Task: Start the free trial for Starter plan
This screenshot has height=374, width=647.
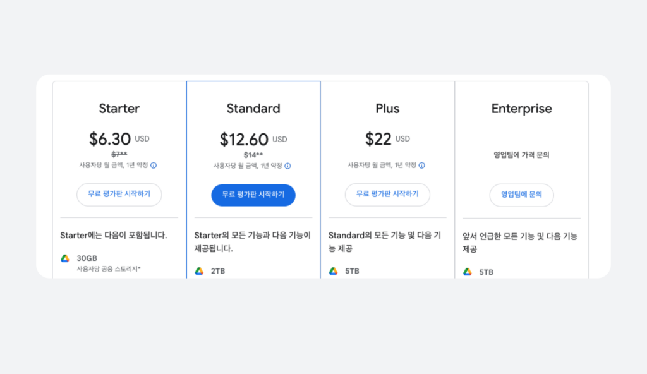Action: 119,195
